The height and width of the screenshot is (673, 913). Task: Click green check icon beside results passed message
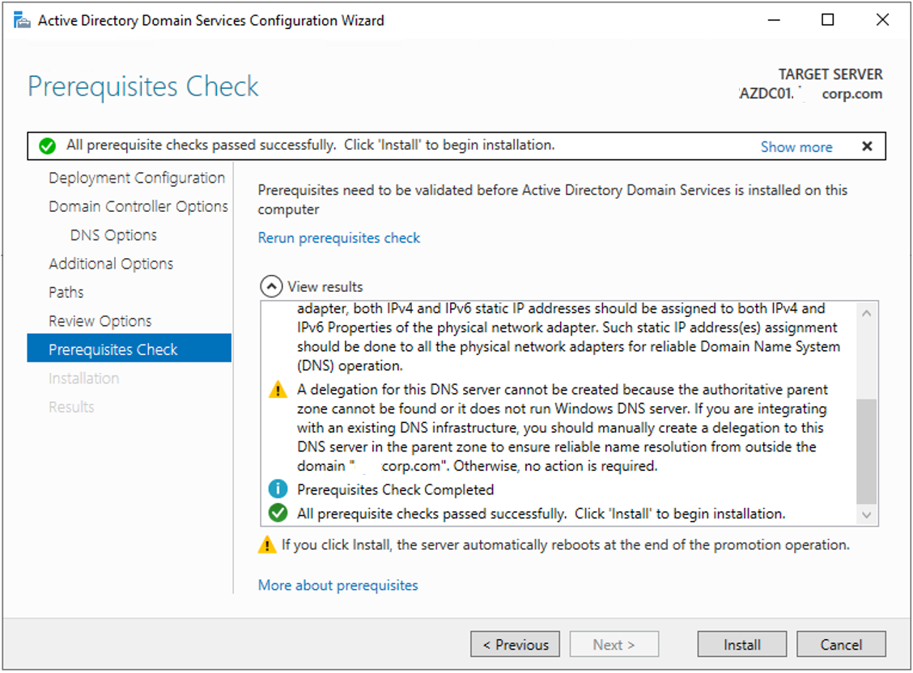(x=278, y=513)
